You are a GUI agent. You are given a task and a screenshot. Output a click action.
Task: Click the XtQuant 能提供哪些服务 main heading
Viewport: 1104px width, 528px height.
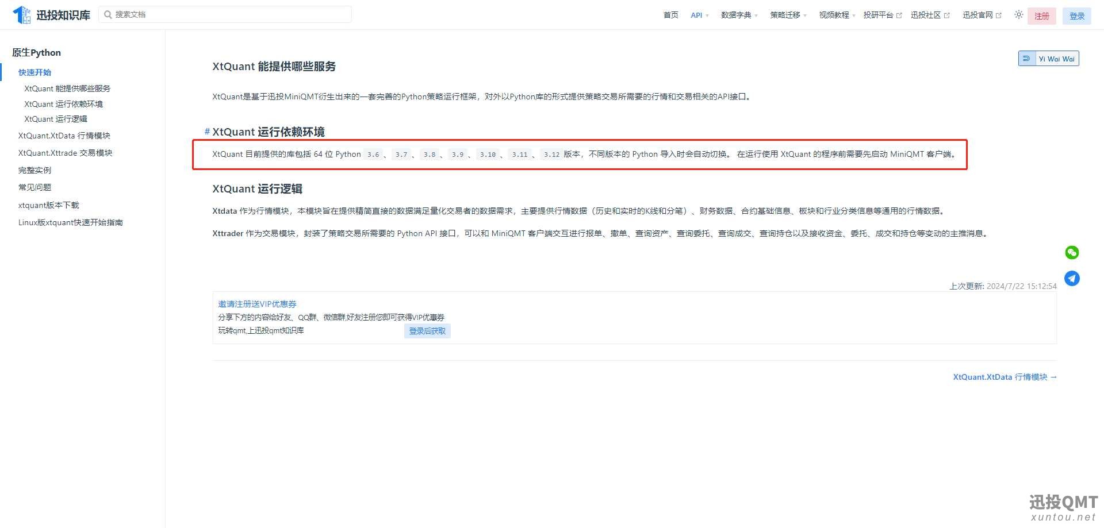click(274, 66)
